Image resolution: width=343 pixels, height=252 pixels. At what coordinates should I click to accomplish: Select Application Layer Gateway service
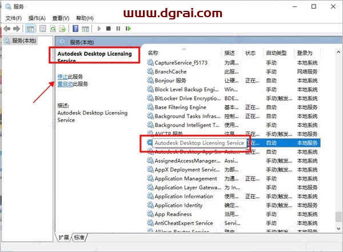pos(233,187)
